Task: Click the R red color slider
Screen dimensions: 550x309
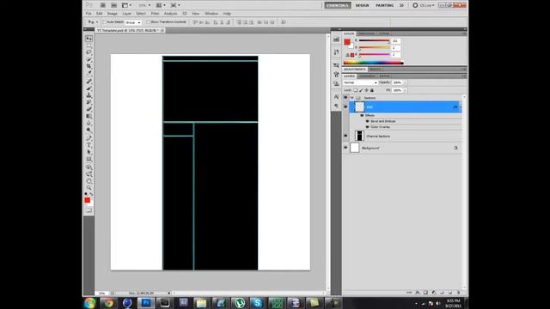Action: [x=374, y=41]
